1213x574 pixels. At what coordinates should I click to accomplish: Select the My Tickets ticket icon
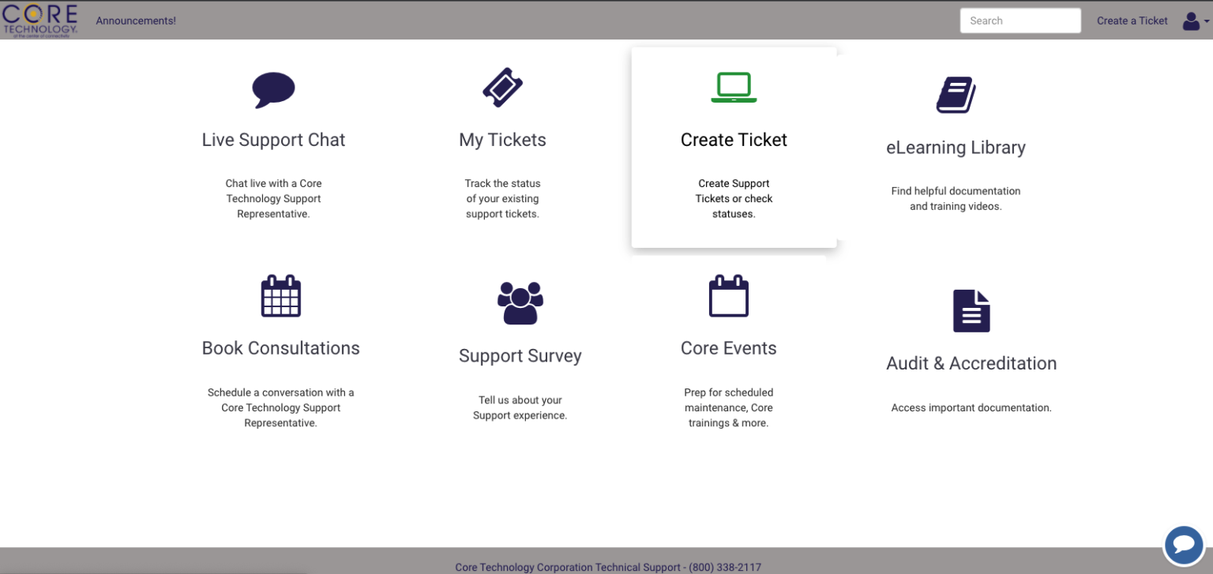tap(502, 88)
